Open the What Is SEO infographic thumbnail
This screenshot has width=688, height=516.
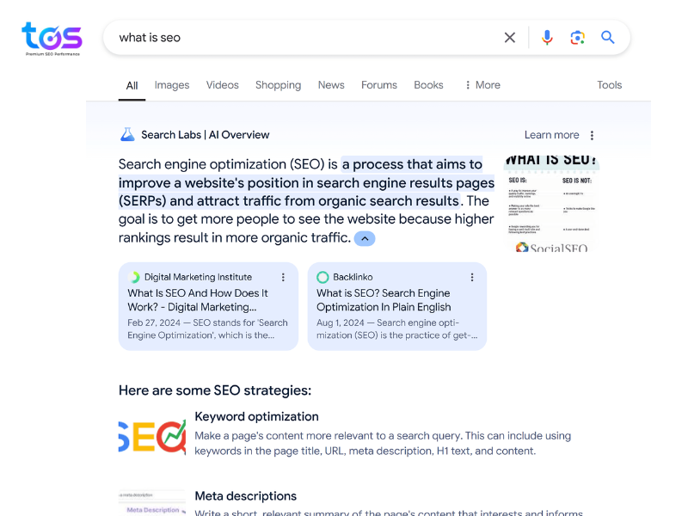click(x=551, y=204)
